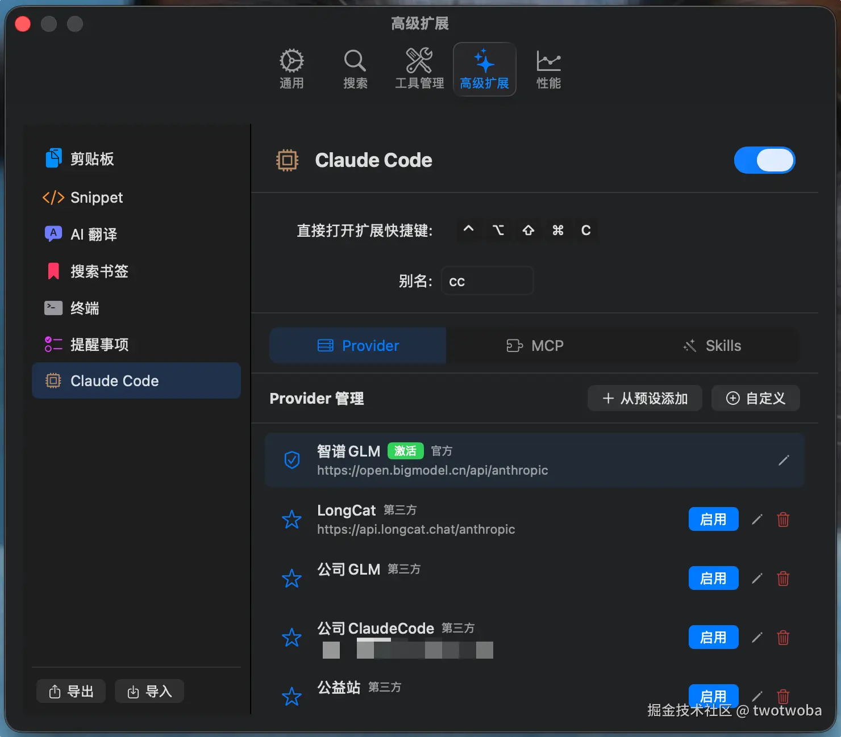Close the window with red button
Image resolution: width=841 pixels, height=737 pixels.
pos(23,24)
